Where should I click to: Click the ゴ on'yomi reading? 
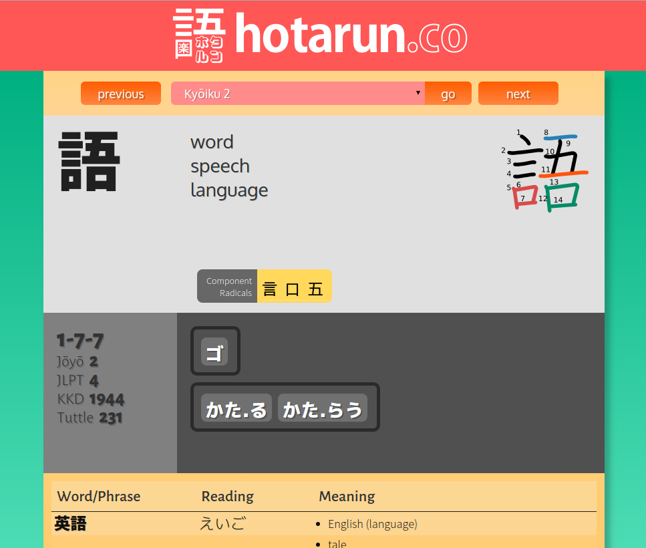(214, 352)
